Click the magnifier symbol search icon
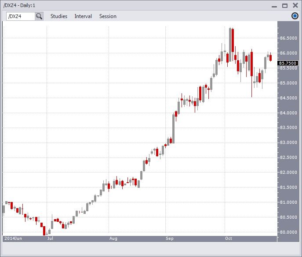 click(x=39, y=16)
